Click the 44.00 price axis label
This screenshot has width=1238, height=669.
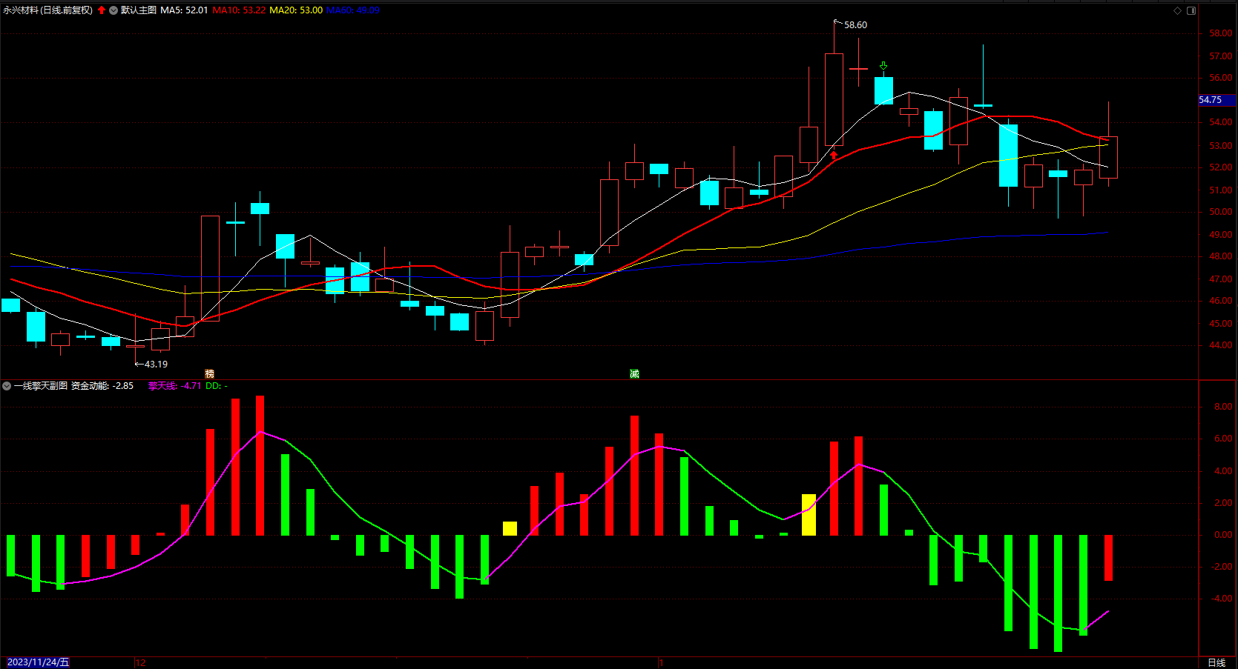tap(1221, 345)
